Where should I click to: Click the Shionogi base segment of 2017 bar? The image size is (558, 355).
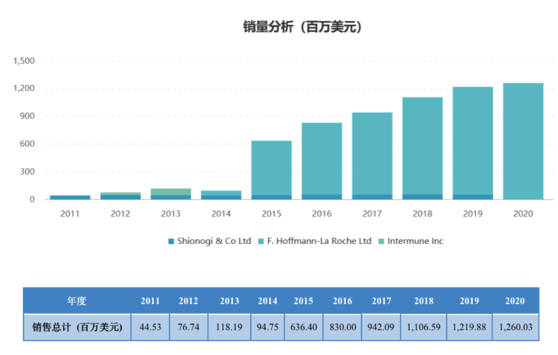(372, 196)
